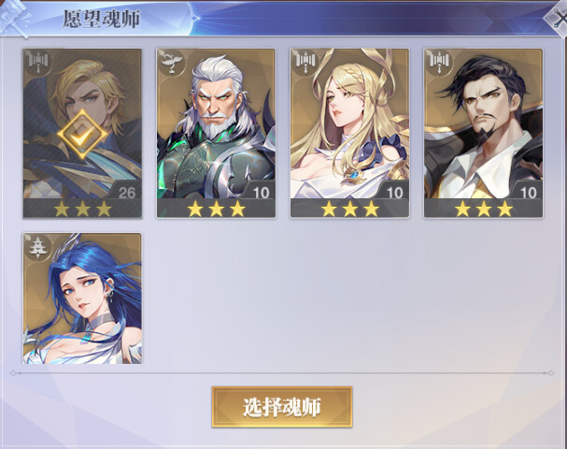The image size is (567, 449).
Task: Click three-star rating under goateed man card
Action: click(x=484, y=209)
